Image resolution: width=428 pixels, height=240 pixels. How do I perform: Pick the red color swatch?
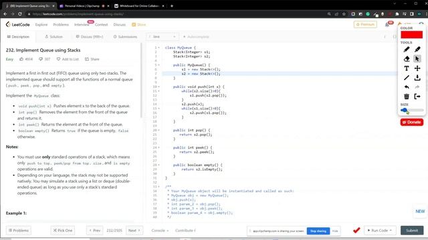click(x=412, y=35)
